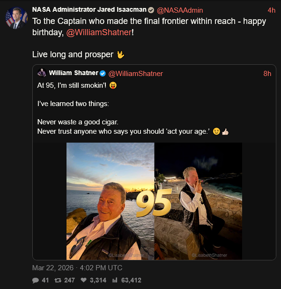The width and height of the screenshot is (281, 289).
Task: Open the 4h timestamp link
Action: [x=272, y=10]
